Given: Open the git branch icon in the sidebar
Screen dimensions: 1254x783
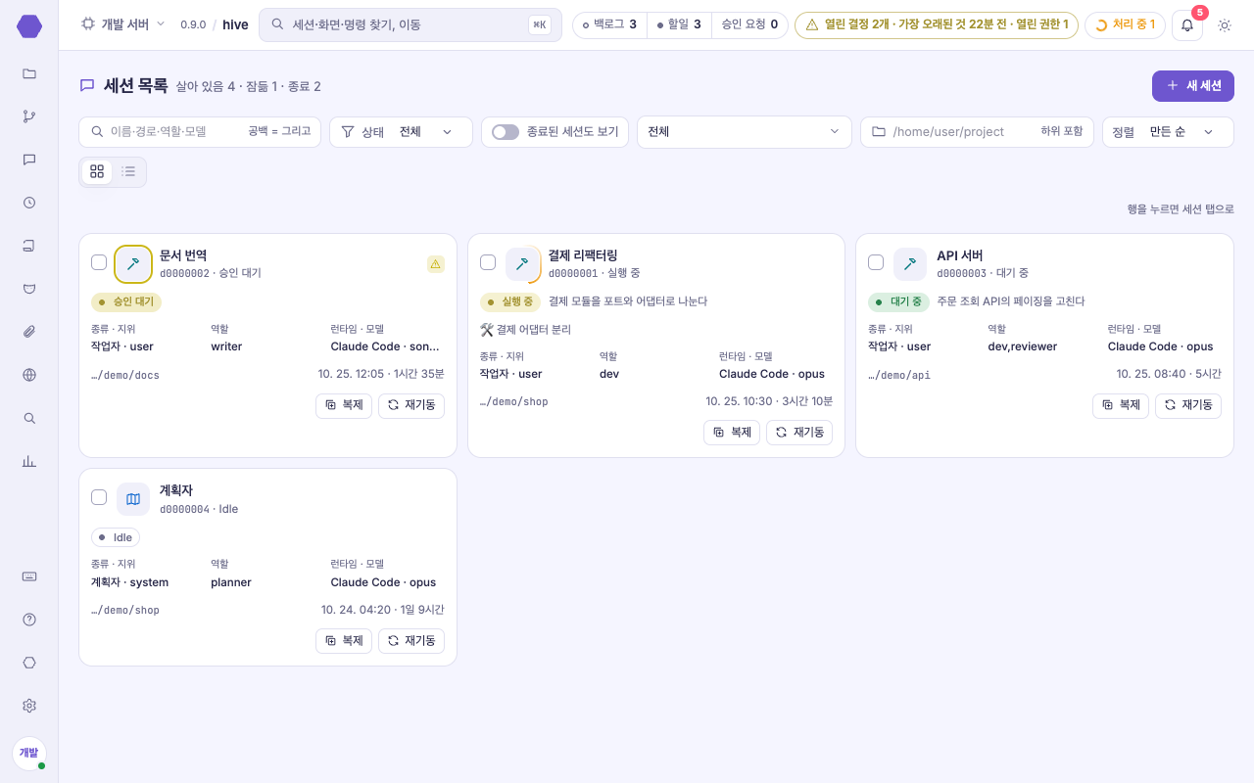Looking at the screenshot, I should (x=29, y=116).
